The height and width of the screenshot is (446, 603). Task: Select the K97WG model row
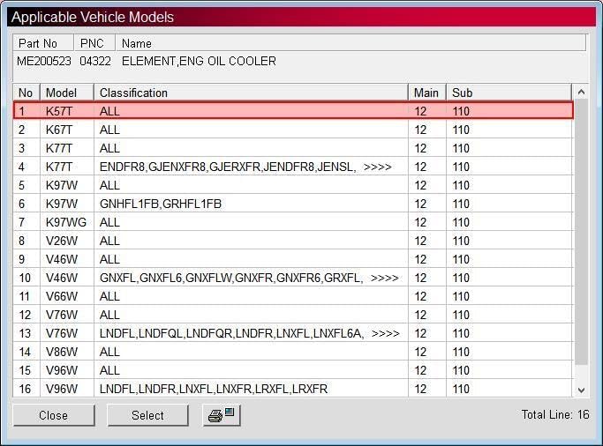(x=293, y=222)
